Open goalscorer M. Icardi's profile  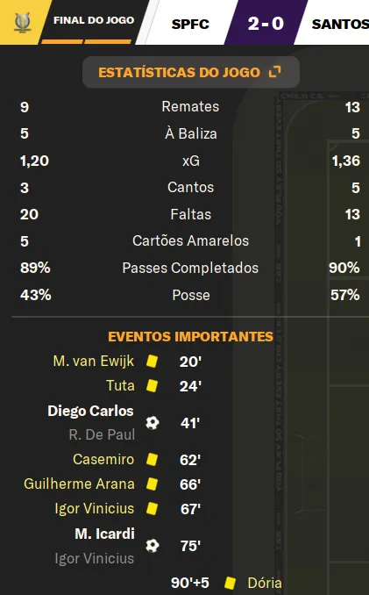tap(104, 534)
